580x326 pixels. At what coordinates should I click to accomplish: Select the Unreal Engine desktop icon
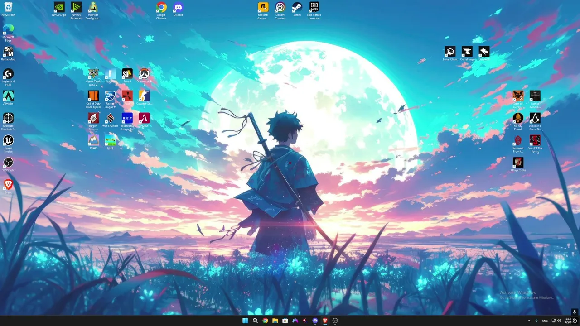[8, 144]
